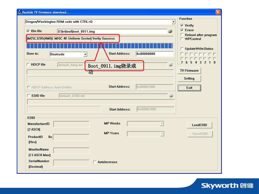Open the MP Weeks dropdown
This screenshot has width=259, height=194.
coord(162,124)
